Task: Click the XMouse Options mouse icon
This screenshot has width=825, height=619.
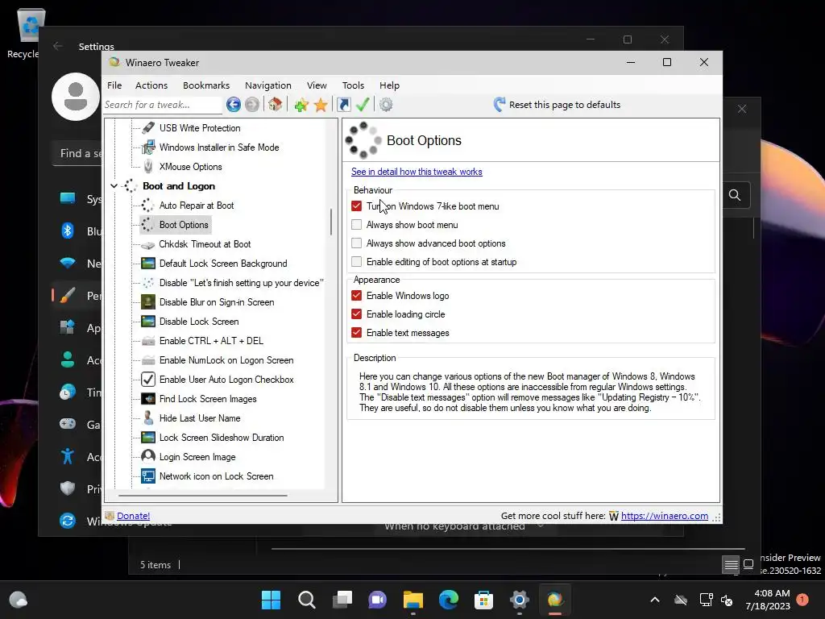Action: point(148,167)
